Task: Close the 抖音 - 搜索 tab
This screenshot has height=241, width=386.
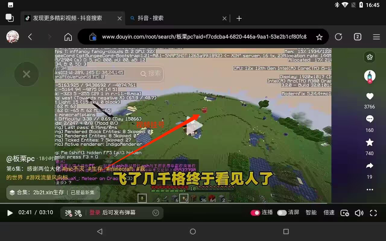Action: click(224, 18)
